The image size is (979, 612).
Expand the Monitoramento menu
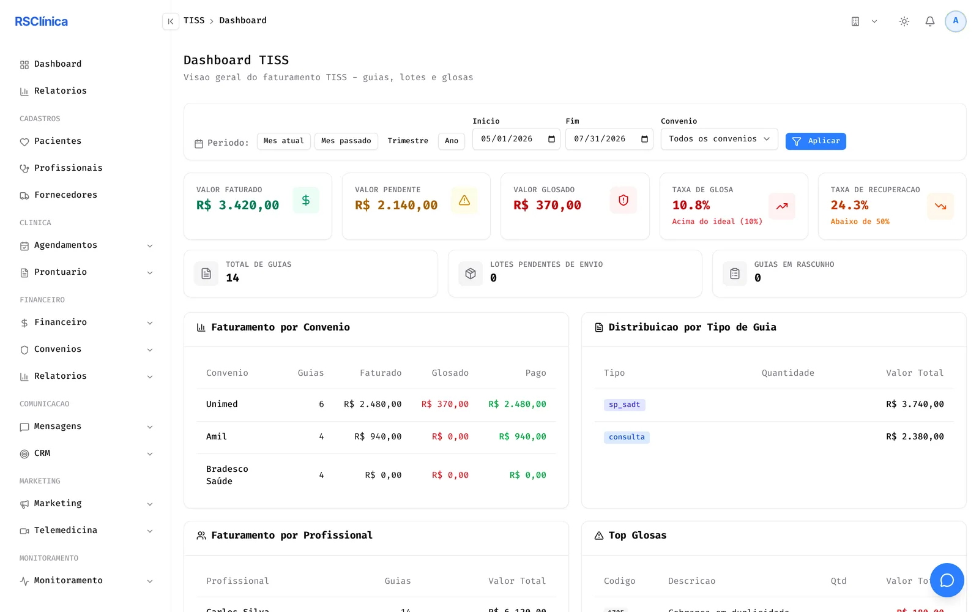click(x=86, y=581)
